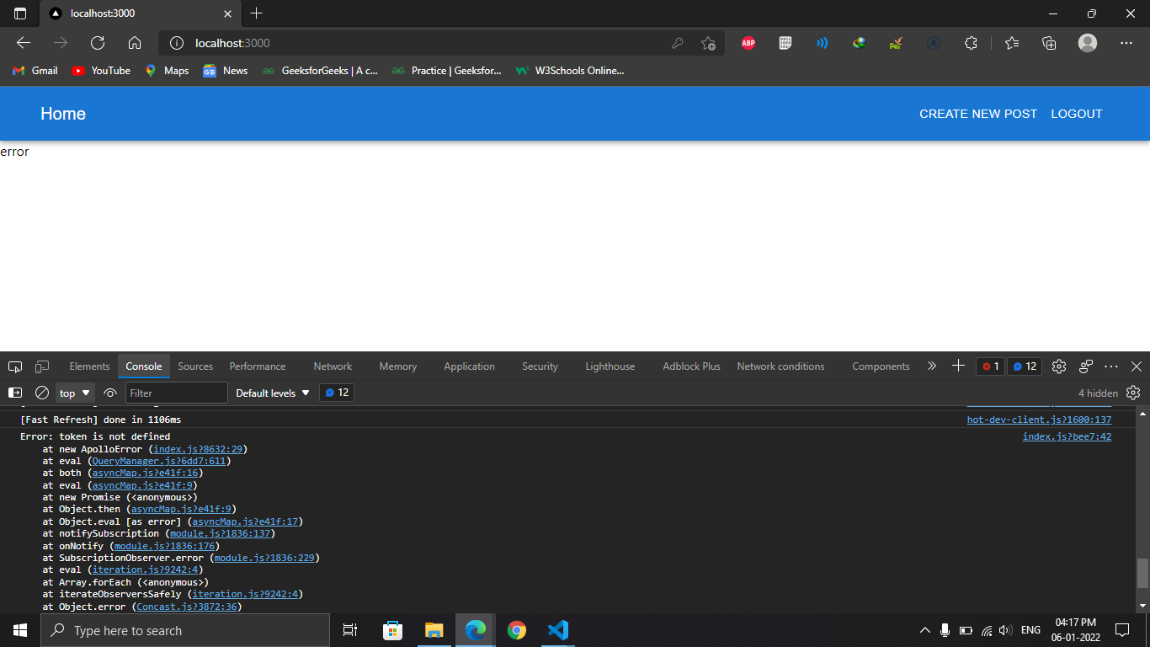Open the red error count badge
This screenshot has height=647, width=1150.
pos(991,366)
